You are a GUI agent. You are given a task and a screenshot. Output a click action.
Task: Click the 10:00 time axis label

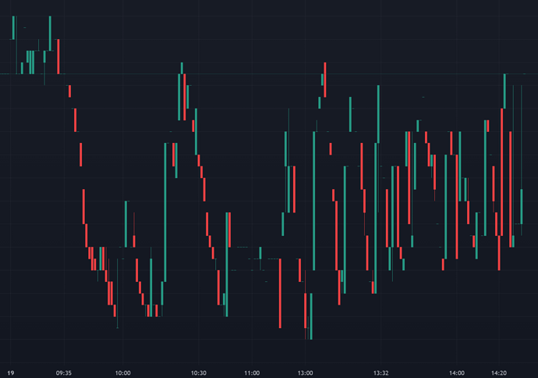123,373
